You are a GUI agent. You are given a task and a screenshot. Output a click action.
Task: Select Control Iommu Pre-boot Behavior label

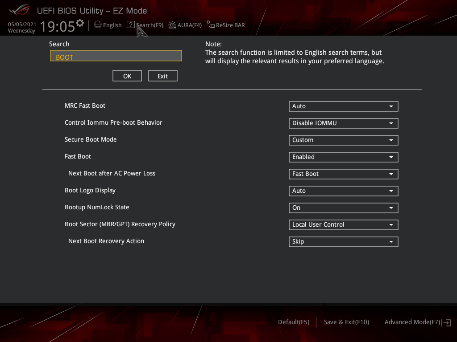tap(113, 122)
